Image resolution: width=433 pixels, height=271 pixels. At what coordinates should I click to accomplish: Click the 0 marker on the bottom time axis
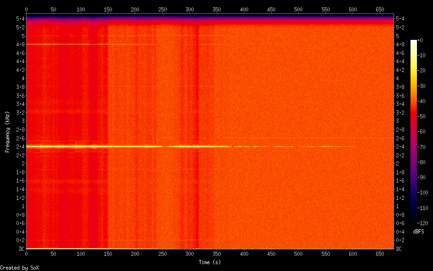pyautogui.click(x=26, y=254)
